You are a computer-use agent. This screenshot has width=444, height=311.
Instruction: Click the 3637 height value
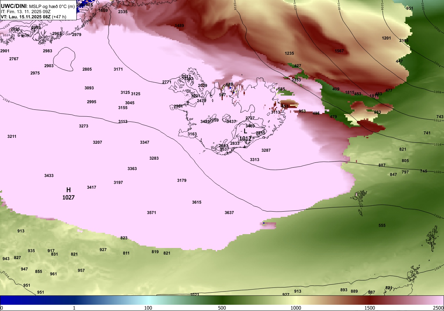(x=229, y=213)
